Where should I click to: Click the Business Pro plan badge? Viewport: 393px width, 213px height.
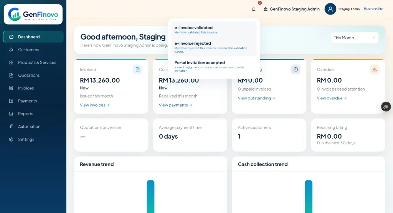coord(373,9)
